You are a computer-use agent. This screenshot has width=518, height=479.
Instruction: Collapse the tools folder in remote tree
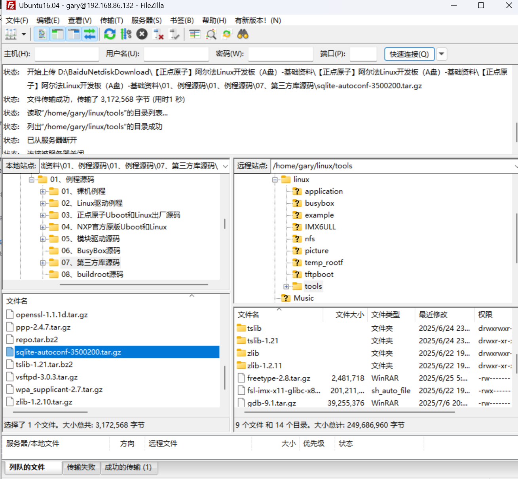(x=286, y=286)
